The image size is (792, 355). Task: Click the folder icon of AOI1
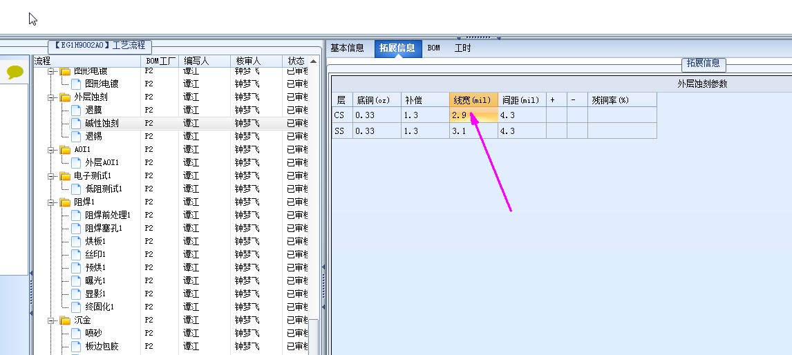[x=65, y=149]
